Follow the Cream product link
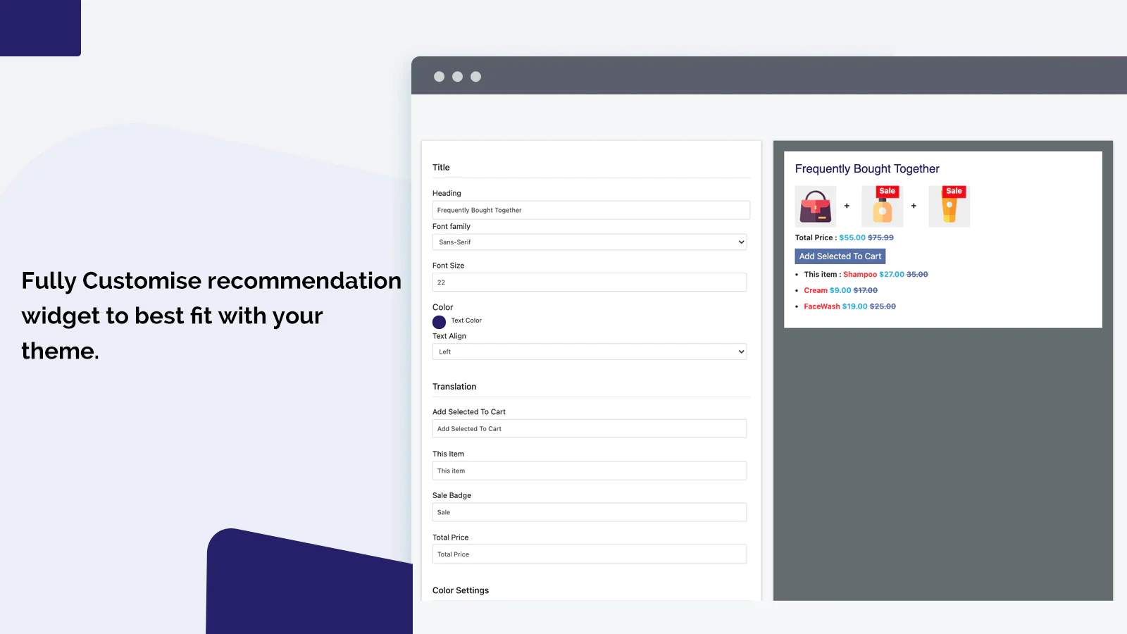1127x634 pixels. [x=815, y=290]
